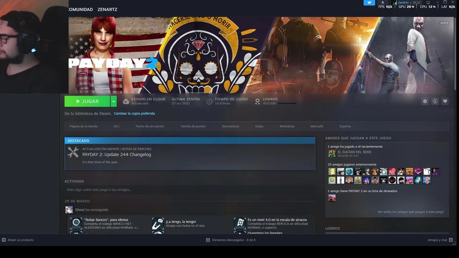Click the friends chat icon at bottom right

click(x=451, y=240)
